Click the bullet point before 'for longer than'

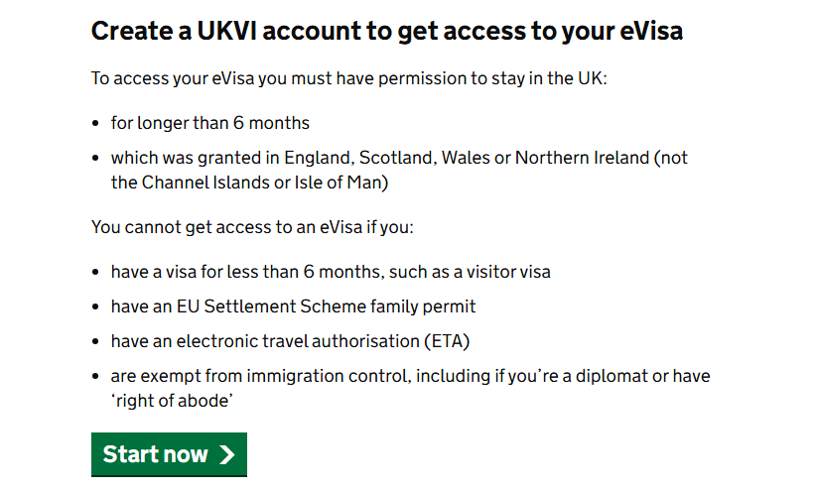(x=96, y=125)
